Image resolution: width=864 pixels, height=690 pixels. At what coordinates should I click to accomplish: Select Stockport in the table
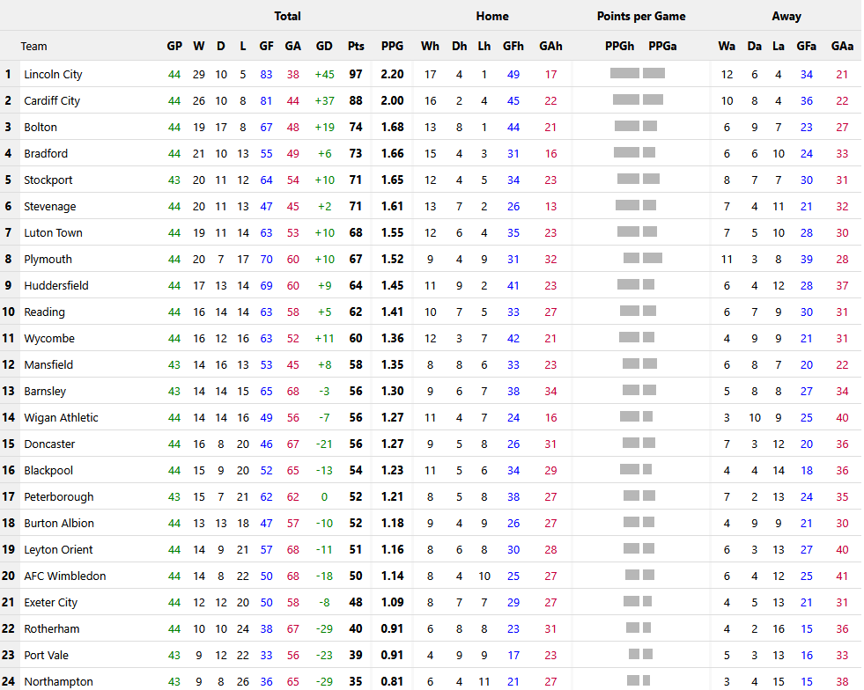coord(48,180)
